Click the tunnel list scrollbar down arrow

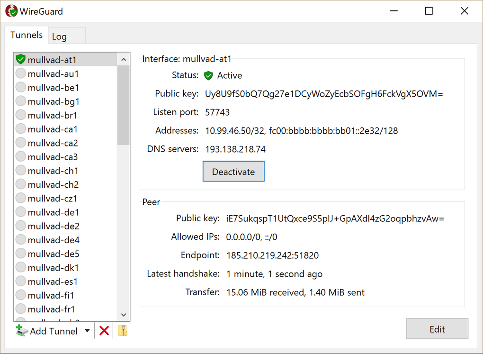click(x=123, y=315)
